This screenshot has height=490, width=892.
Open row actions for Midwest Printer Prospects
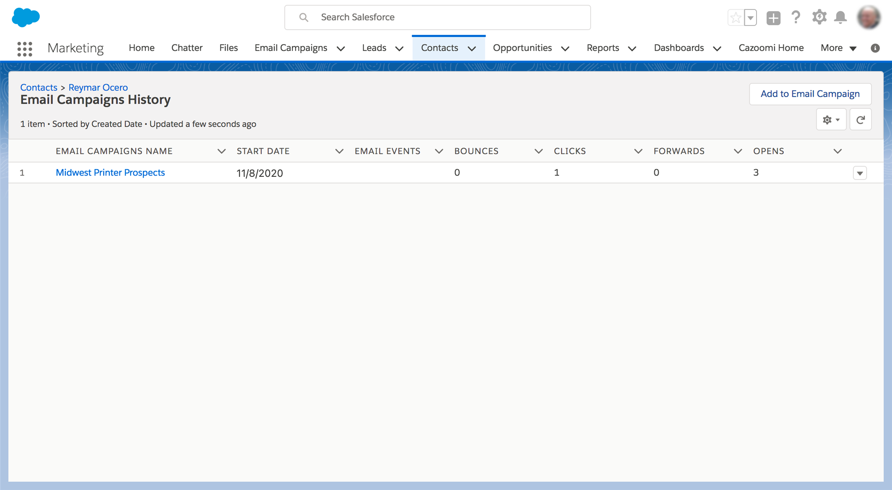(860, 173)
